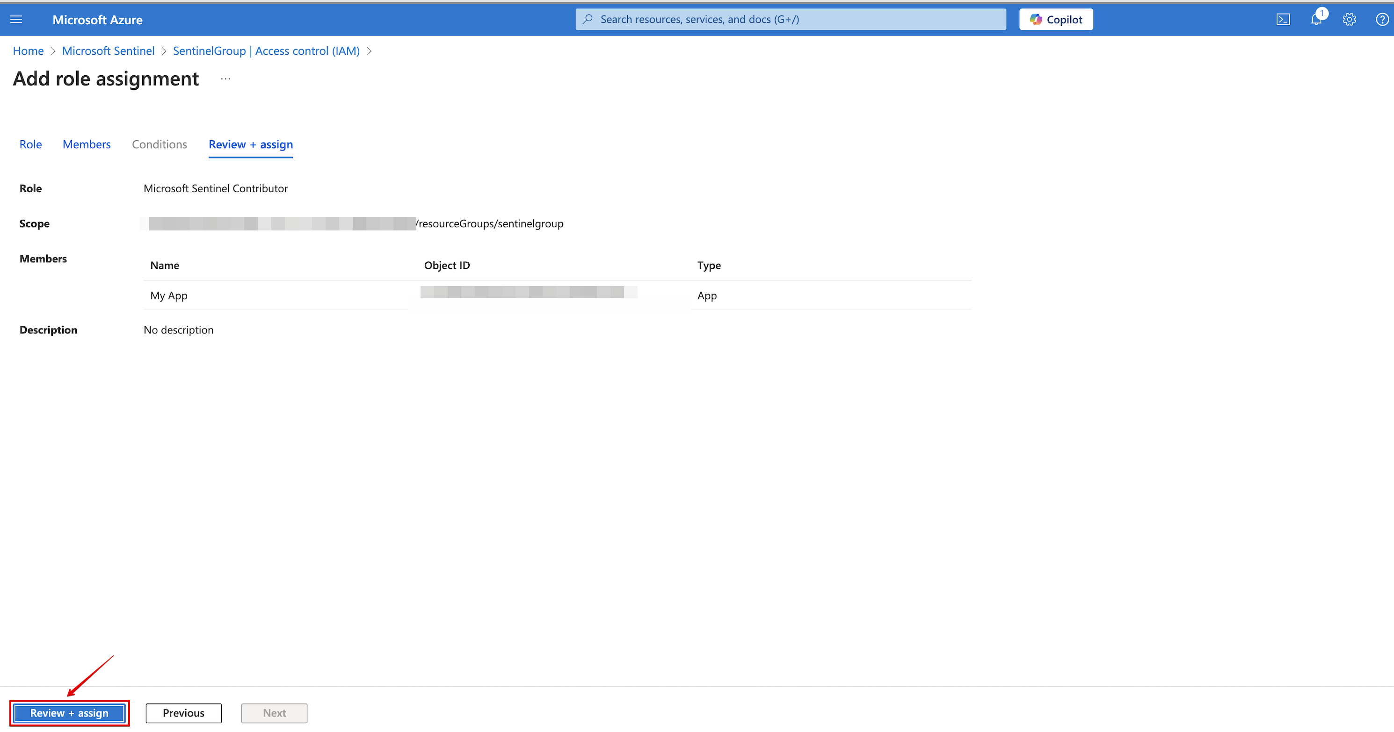The width and height of the screenshot is (1394, 732).
Task: Select the Conditions tab
Action: (159, 144)
